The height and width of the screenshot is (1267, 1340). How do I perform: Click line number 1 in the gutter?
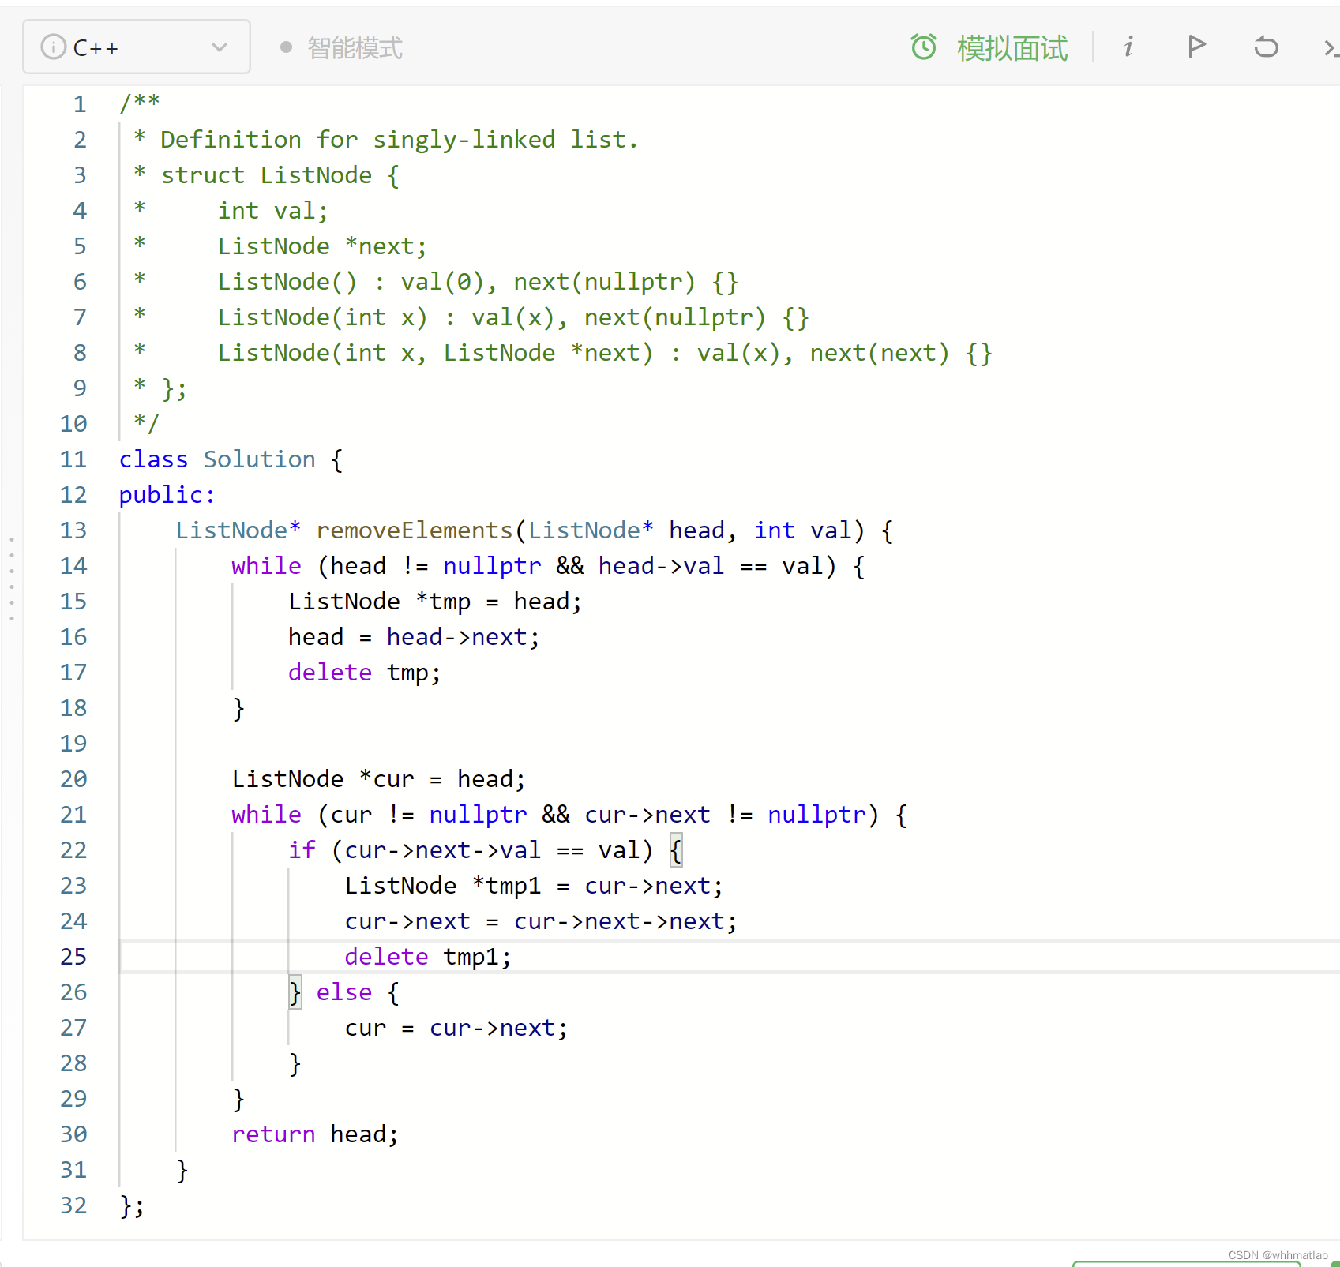[x=80, y=104]
